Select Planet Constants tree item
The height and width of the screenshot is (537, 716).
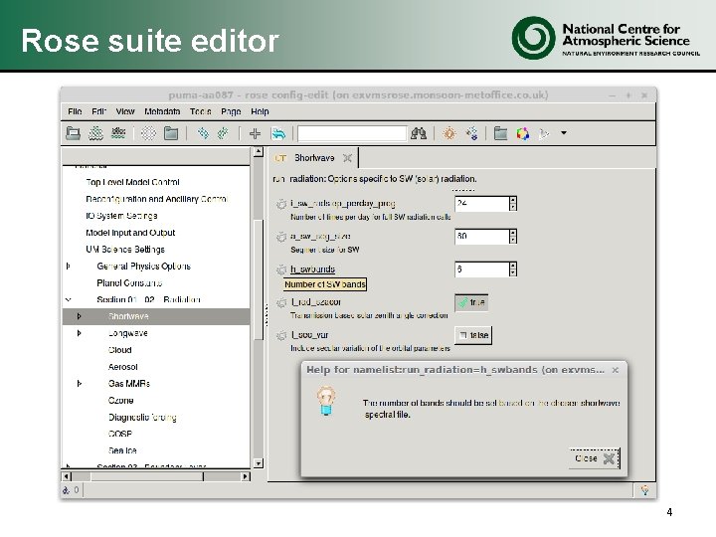pos(129,283)
